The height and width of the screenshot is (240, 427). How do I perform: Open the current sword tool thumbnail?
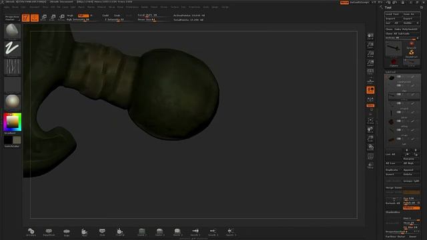pos(394,49)
